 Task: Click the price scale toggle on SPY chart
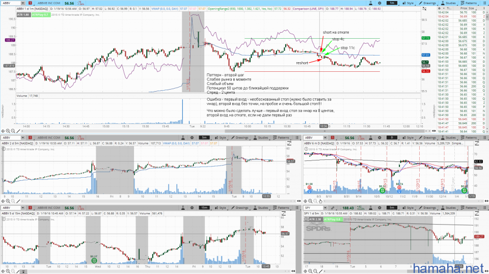coord(477,213)
